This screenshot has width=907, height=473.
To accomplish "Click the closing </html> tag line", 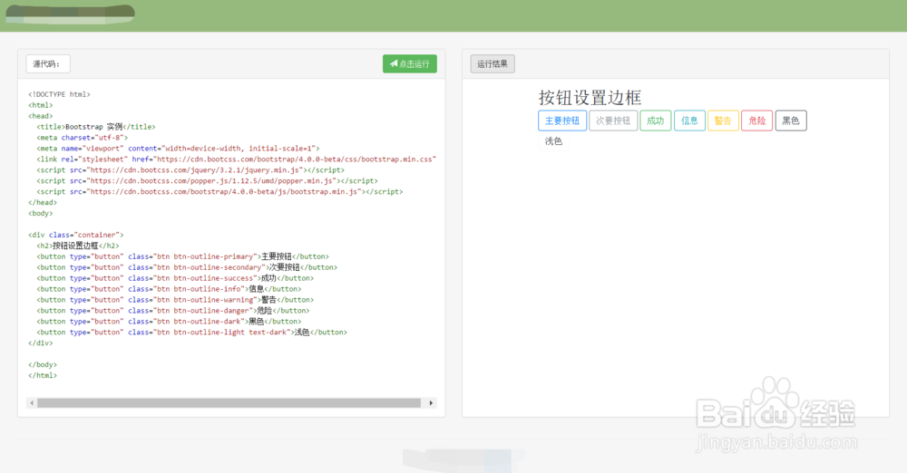I will [x=43, y=375].
